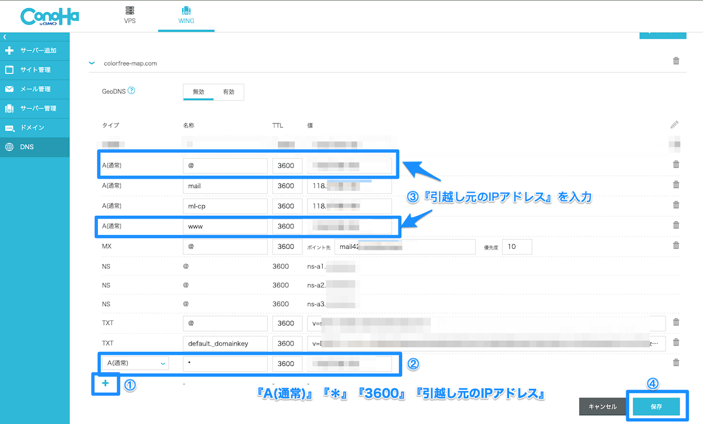
Task: Collapse the colorfree-map.com domain section
Action: (92, 63)
